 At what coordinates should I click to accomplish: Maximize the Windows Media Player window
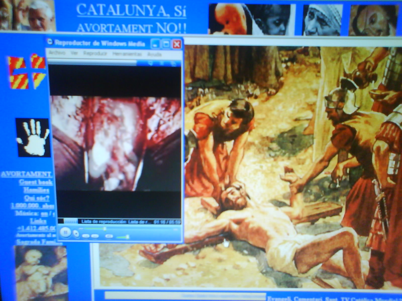tap(166, 44)
